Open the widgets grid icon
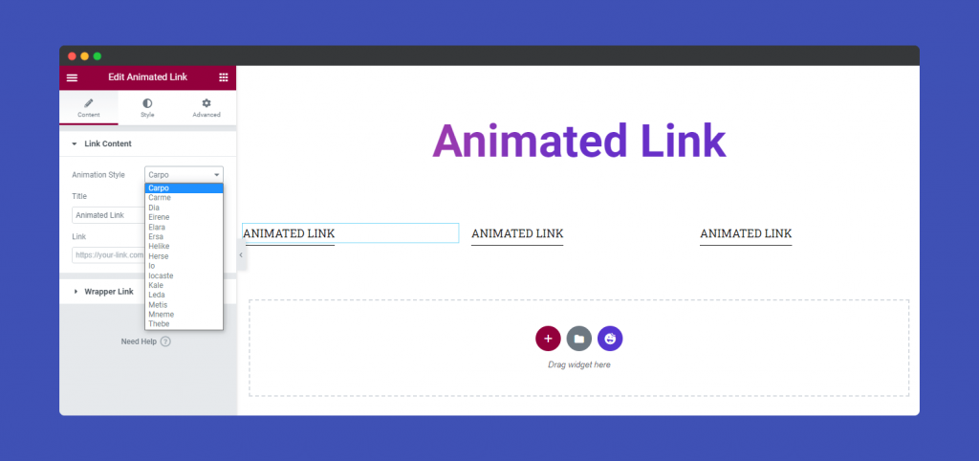The image size is (979, 461). [224, 77]
